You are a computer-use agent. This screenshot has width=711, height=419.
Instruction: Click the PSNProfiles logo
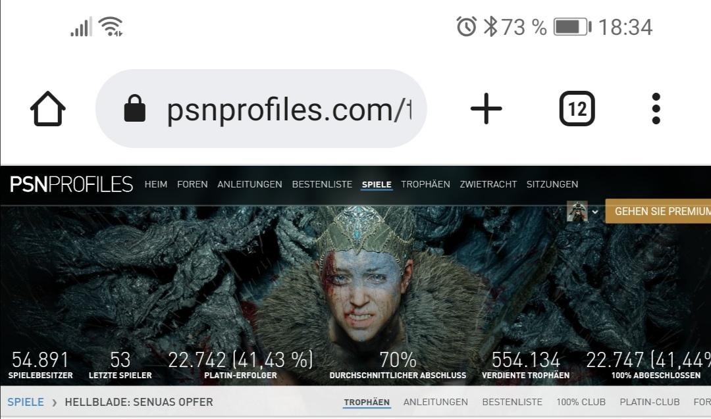point(71,184)
